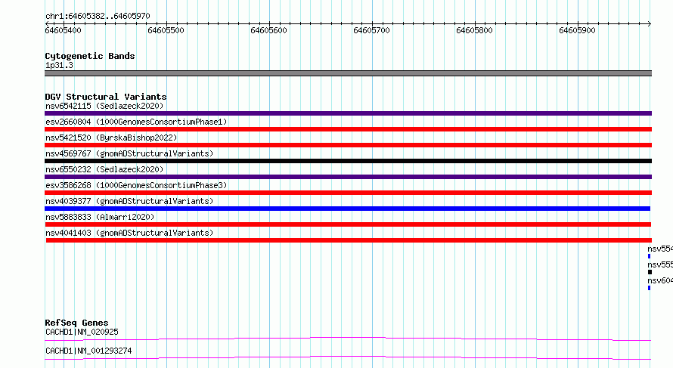
Task: Open variant nsv5883833 (Almarri2020) label
Action: 100,217
